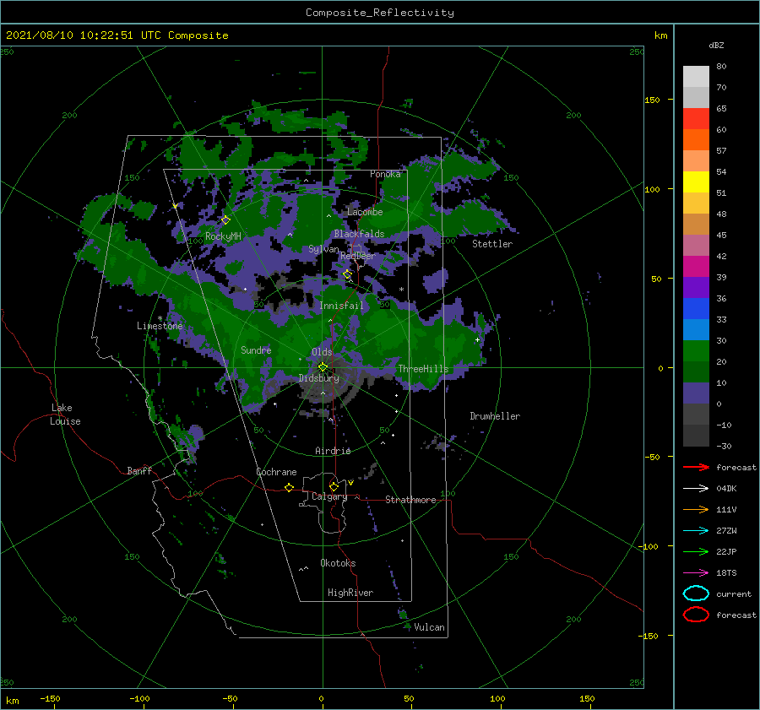Click the Blackfalds city label
Screen dimensions: 760x710
pos(359,234)
